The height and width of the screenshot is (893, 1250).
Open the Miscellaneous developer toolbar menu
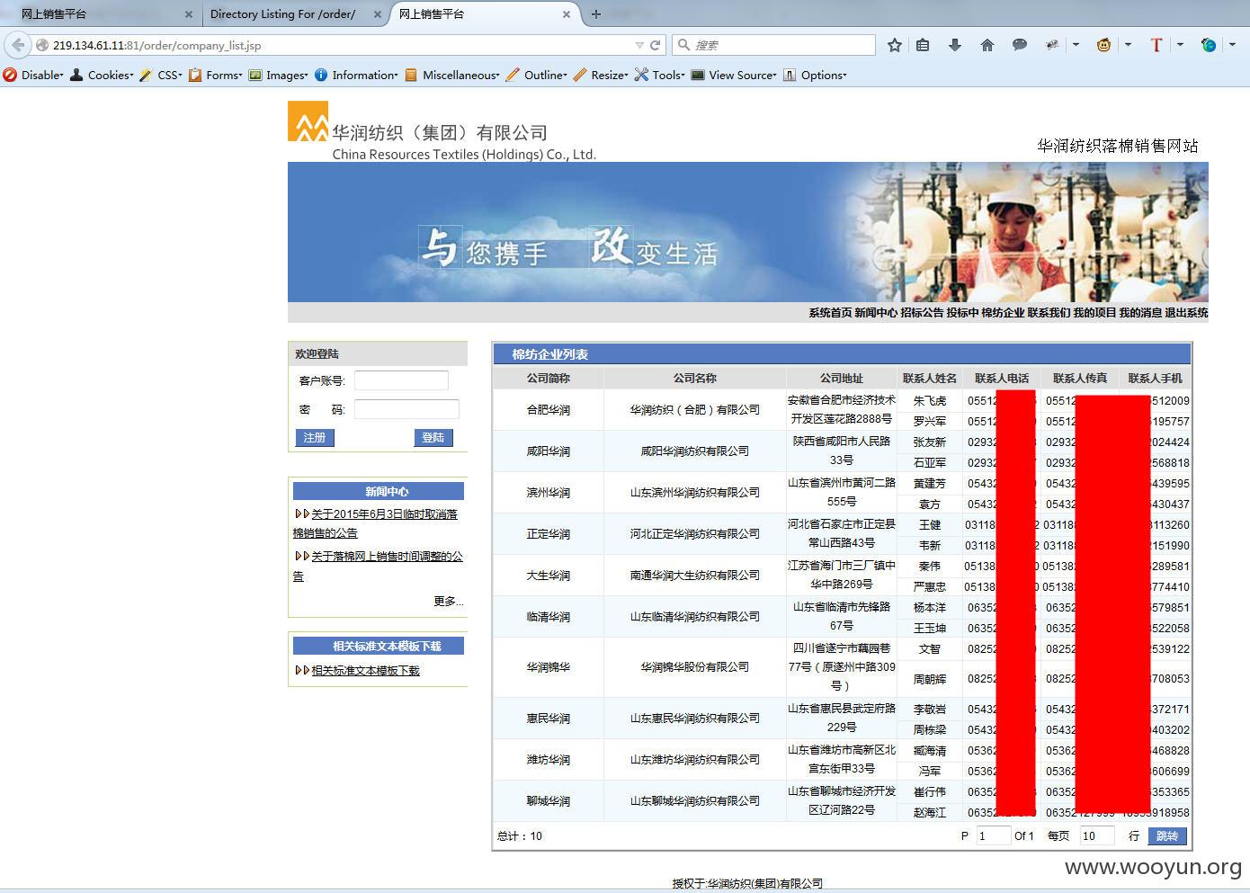pos(452,76)
